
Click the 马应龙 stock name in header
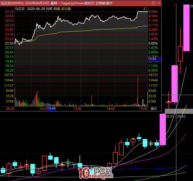click(20, 9)
